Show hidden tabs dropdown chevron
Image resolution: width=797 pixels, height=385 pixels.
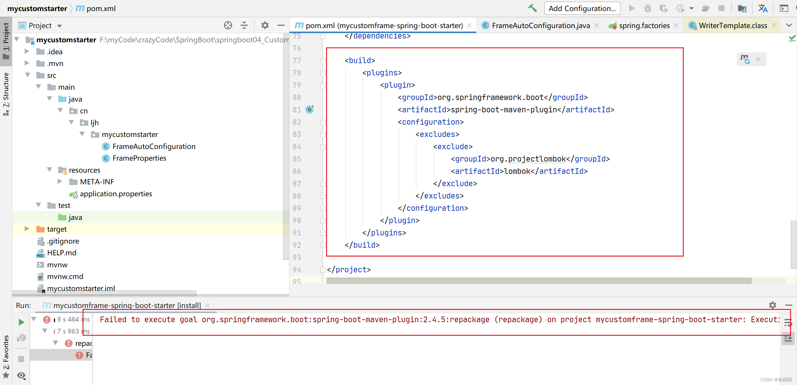pyautogui.click(x=789, y=25)
